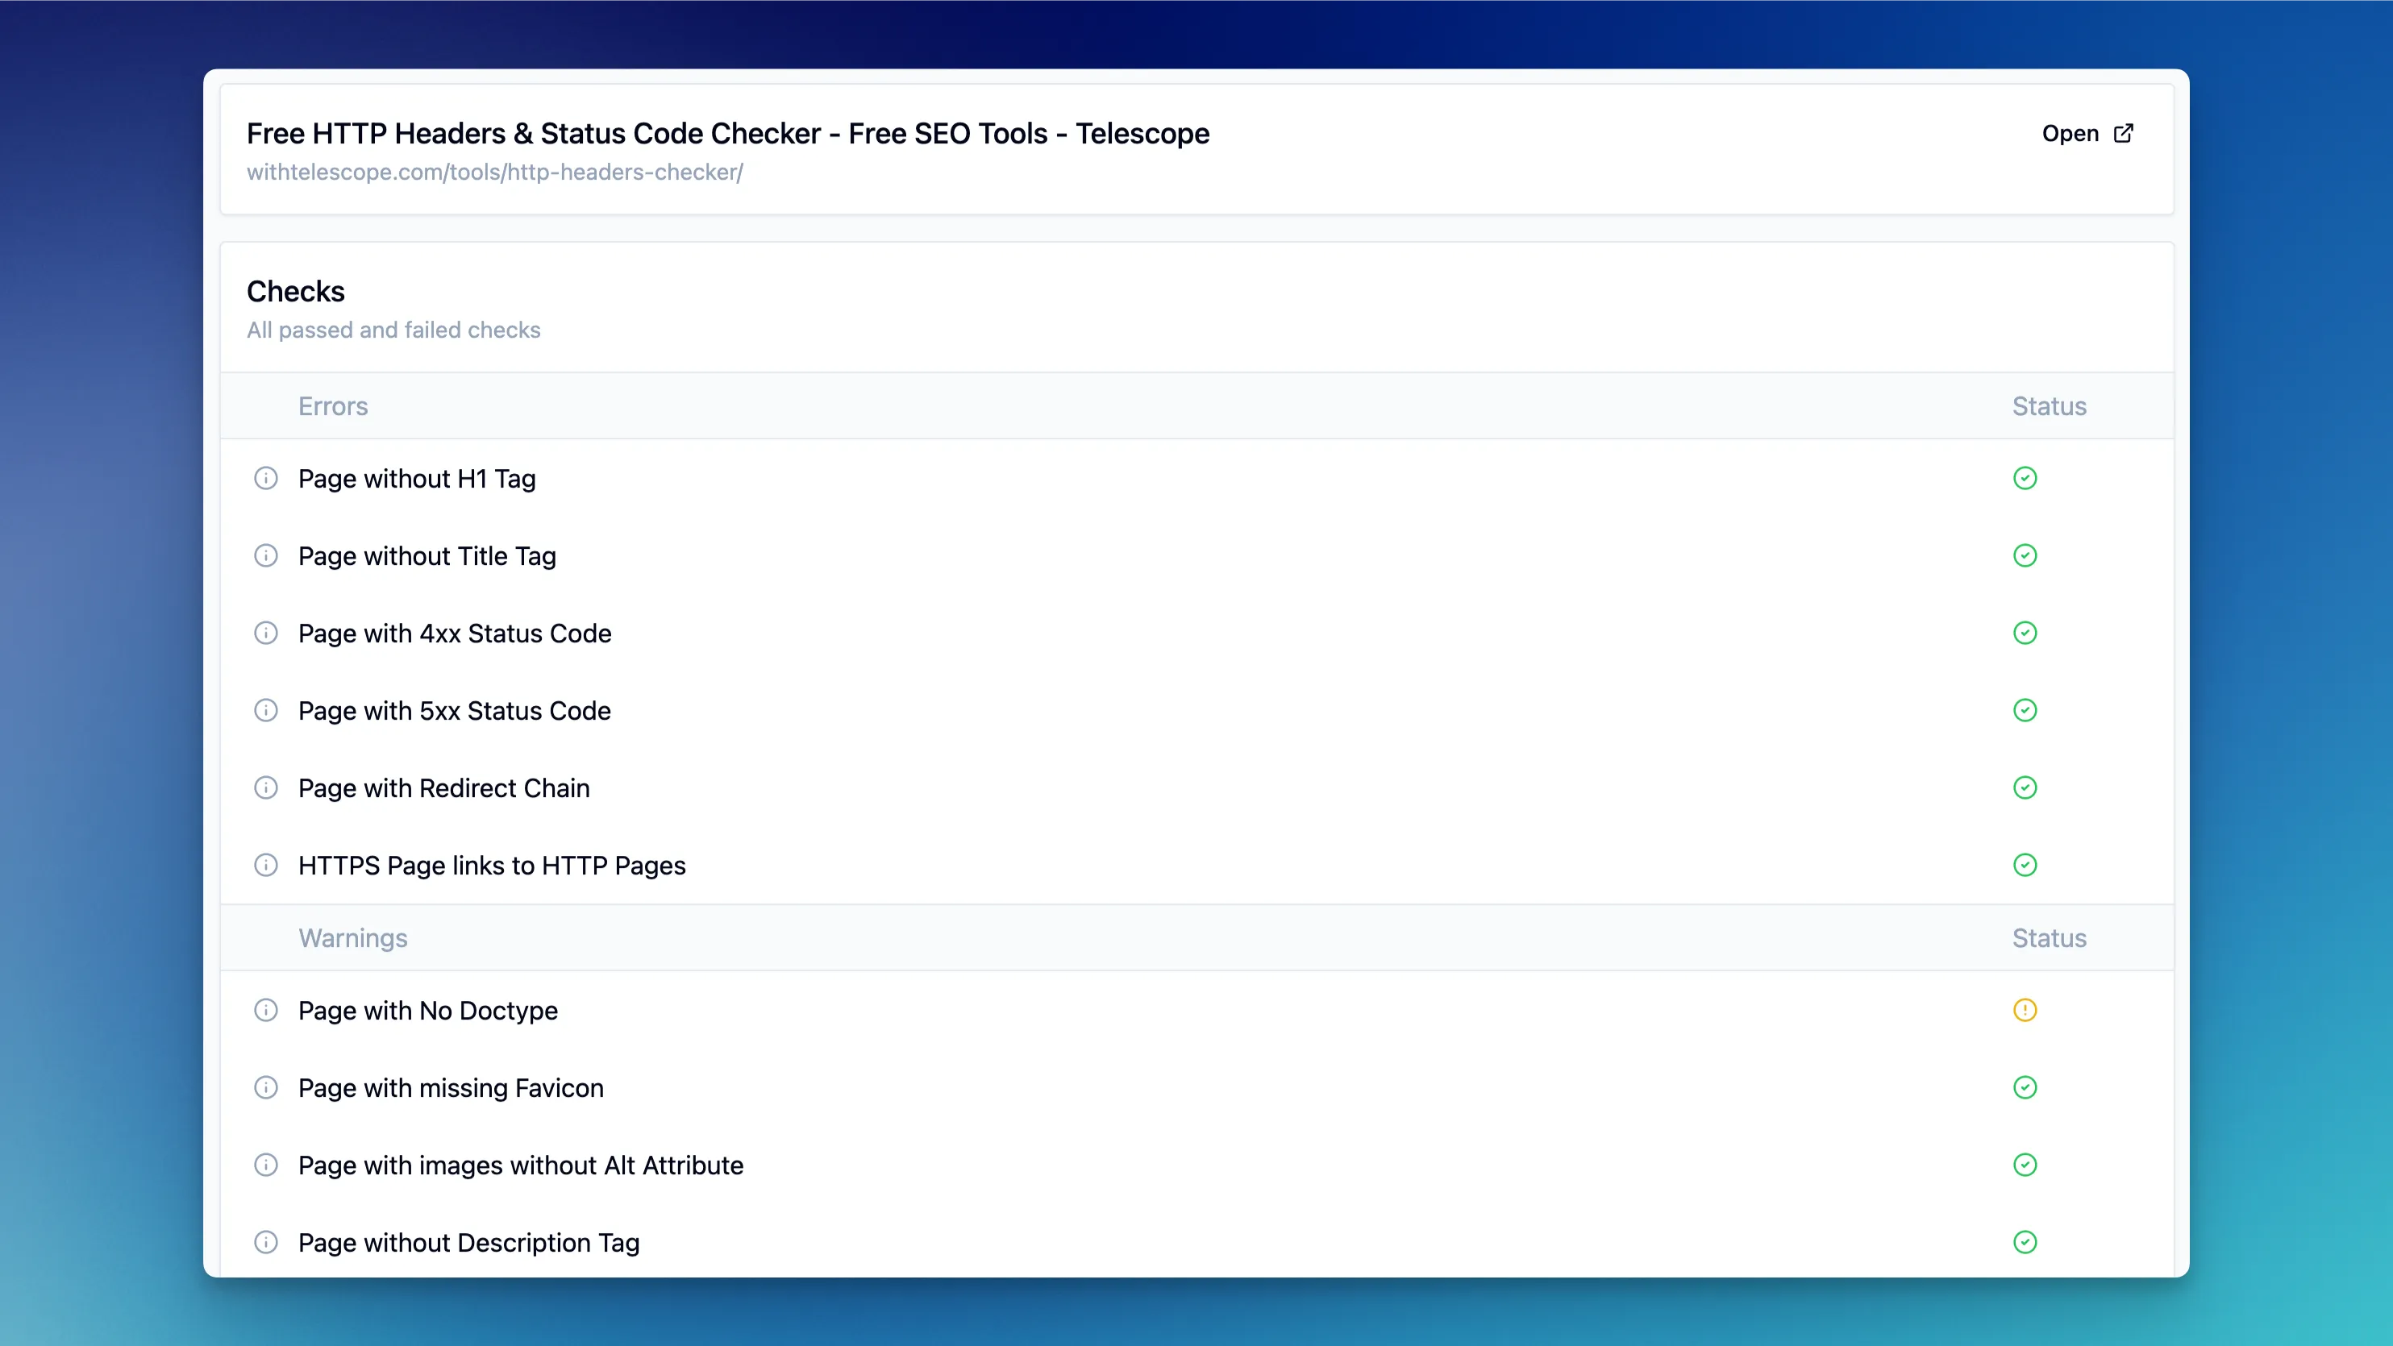Image resolution: width=2393 pixels, height=1346 pixels.
Task: Click info icon for missing Alt Attribute check
Action: click(x=266, y=1165)
